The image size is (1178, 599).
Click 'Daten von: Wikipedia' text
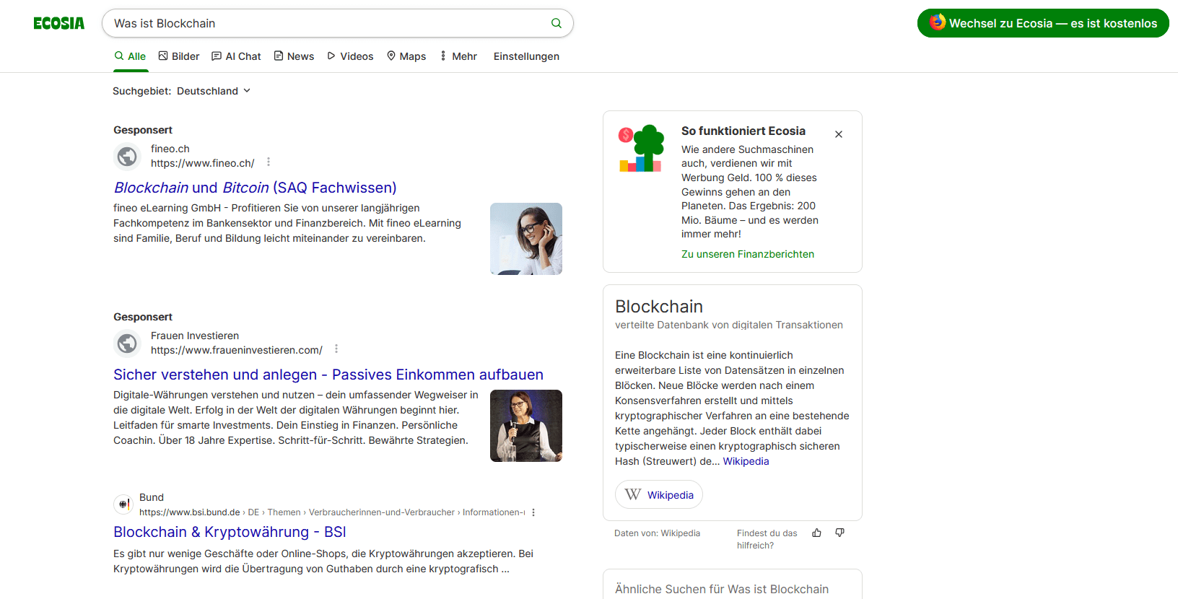[x=657, y=533]
